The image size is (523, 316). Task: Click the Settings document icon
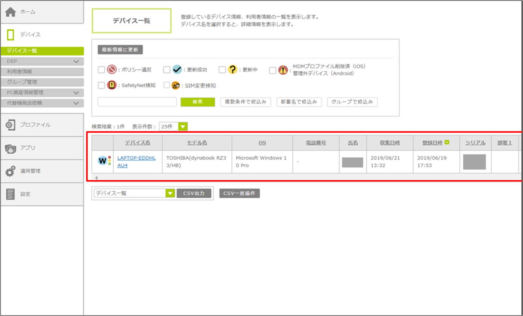tap(11, 194)
